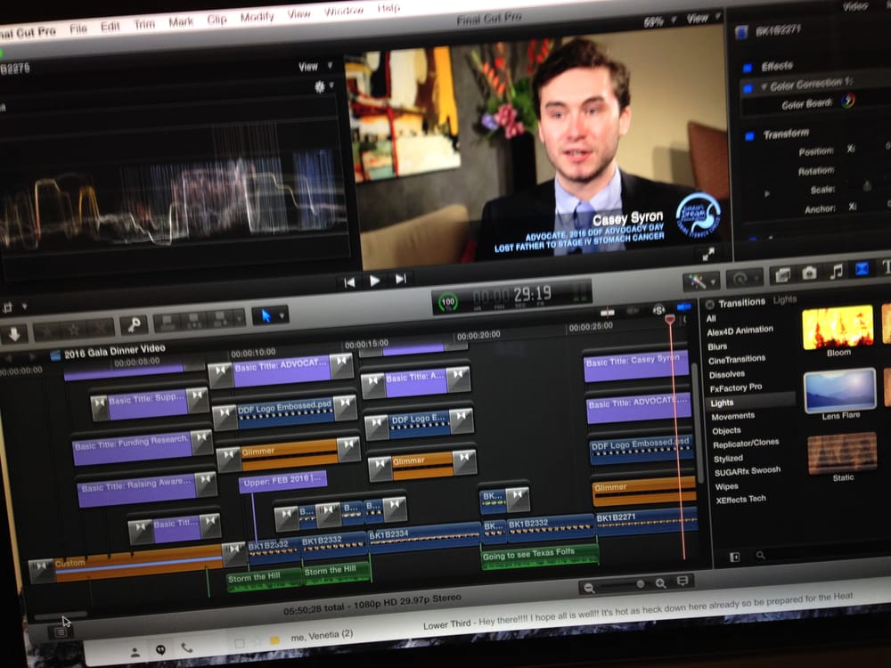This screenshot has height=668, width=891.
Task: Click the keyword editor key icon
Action: [133, 324]
